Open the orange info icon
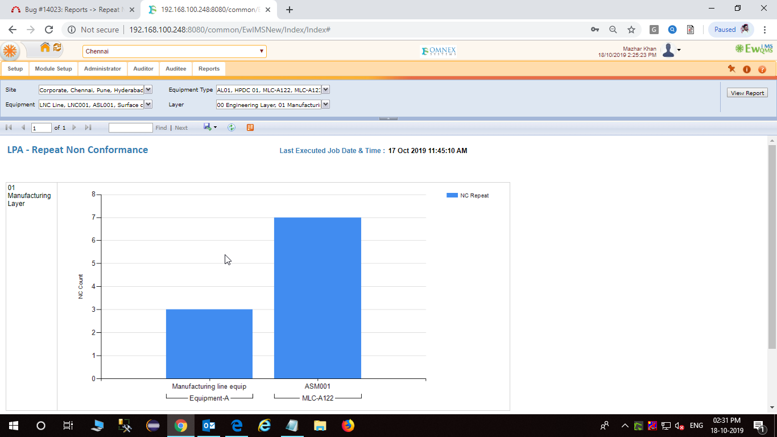 tap(747, 69)
